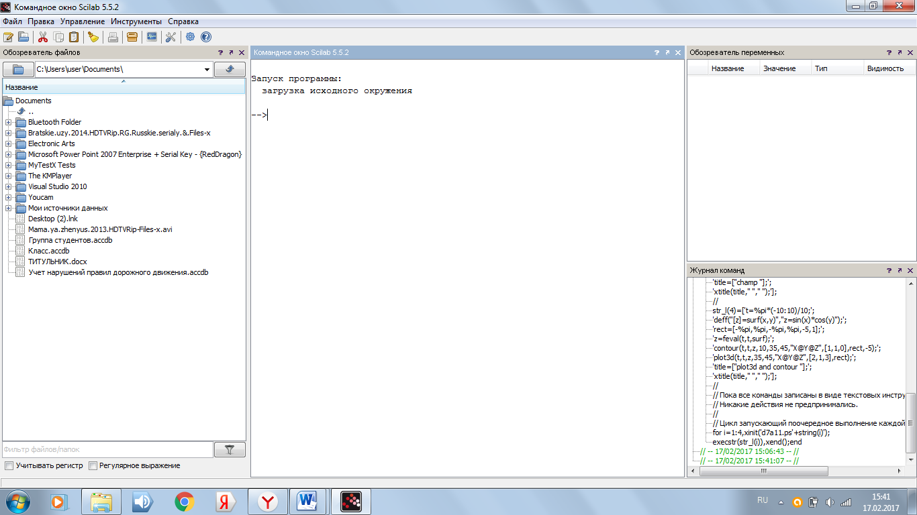Click the filter funnel button
Screen dimensions: 917x515
[230, 450]
